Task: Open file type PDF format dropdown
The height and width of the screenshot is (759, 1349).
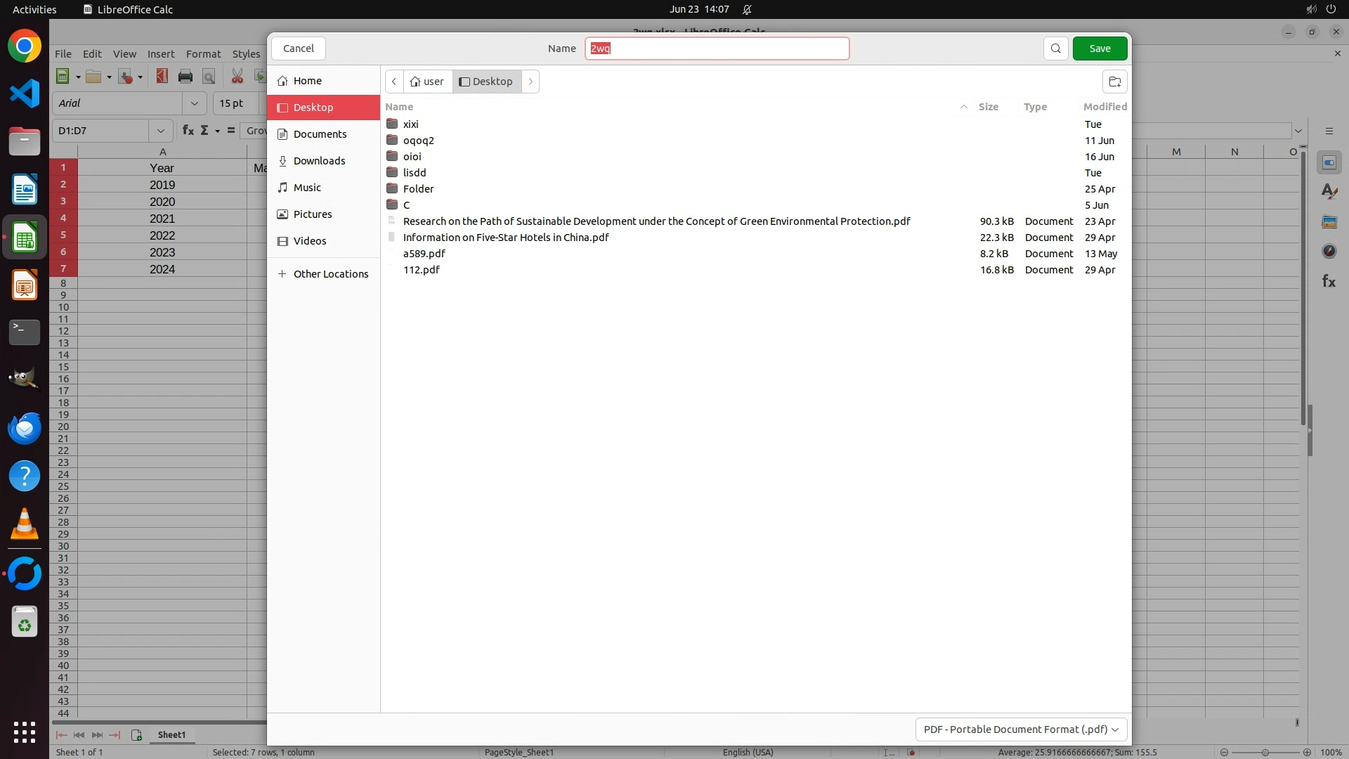Action: [x=1021, y=729]
